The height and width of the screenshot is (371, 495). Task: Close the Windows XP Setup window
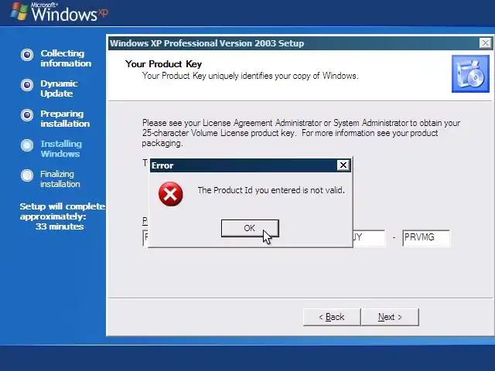tap(485, 43)
